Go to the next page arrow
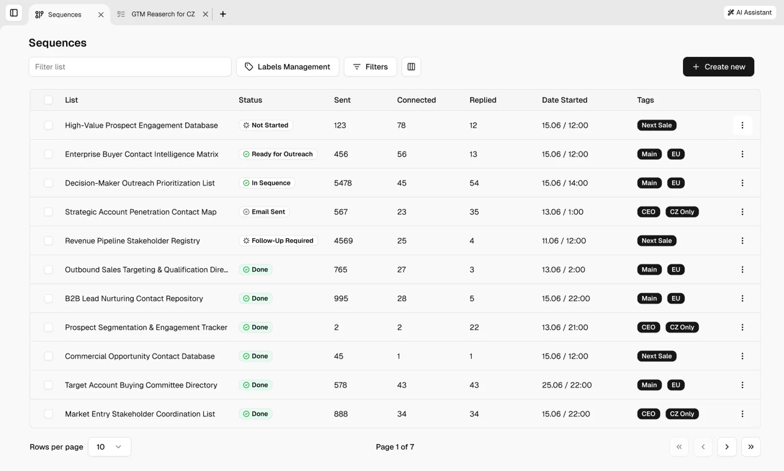The width and height of the screenshot is (784, 471). pos(727,447)
